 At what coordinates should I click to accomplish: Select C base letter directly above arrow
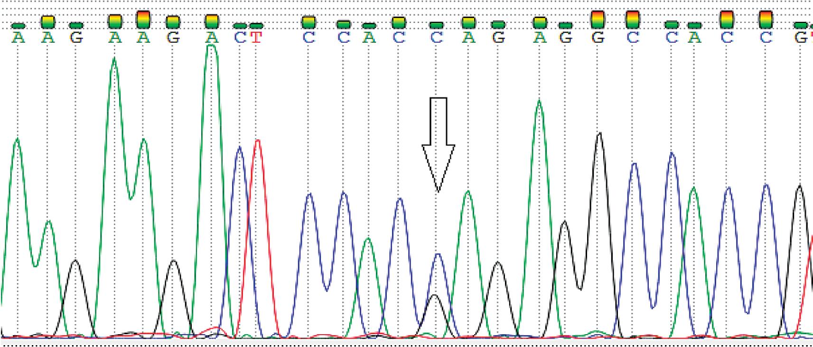436,38
